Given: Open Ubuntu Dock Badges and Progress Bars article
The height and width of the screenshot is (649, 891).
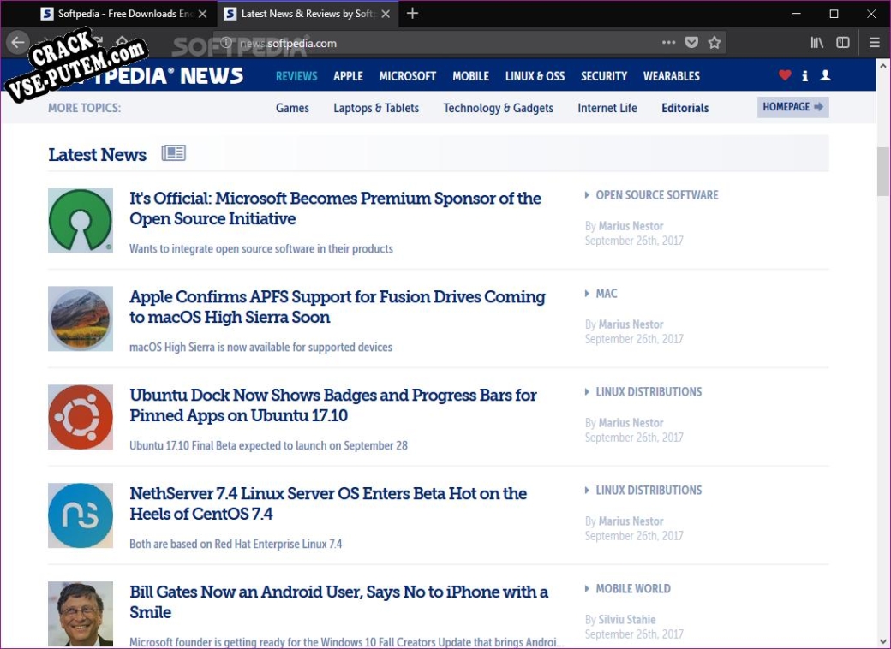Looking at the screenshot, I should [333, 405].
